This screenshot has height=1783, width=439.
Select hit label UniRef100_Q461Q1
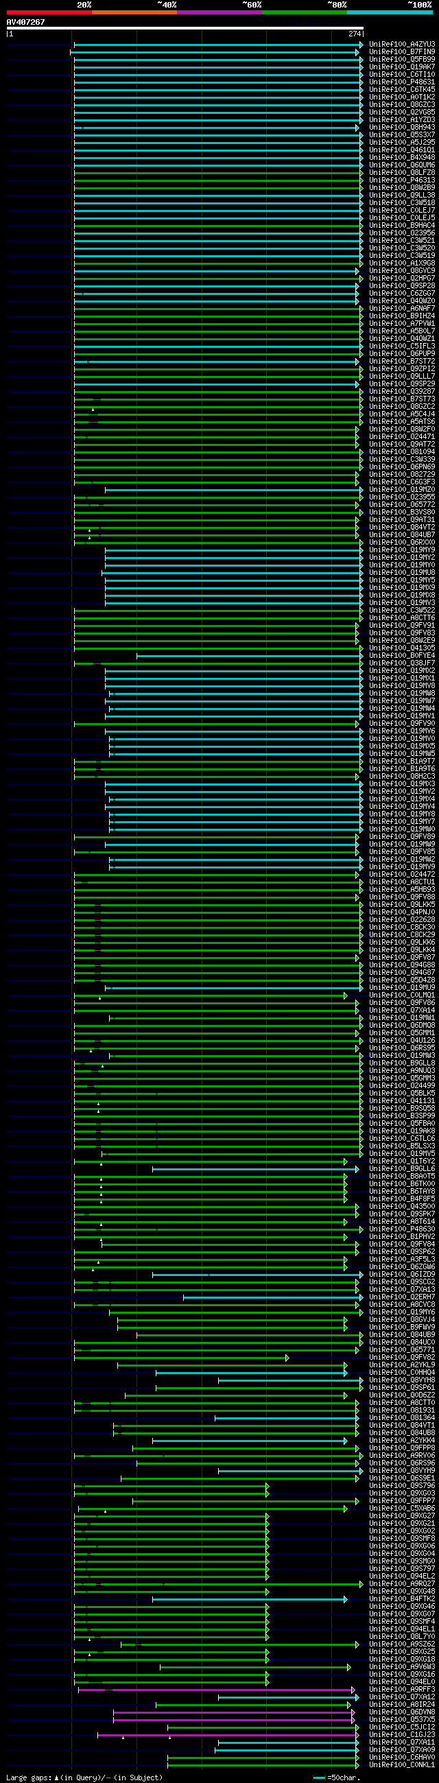click(x=402, y=150)
